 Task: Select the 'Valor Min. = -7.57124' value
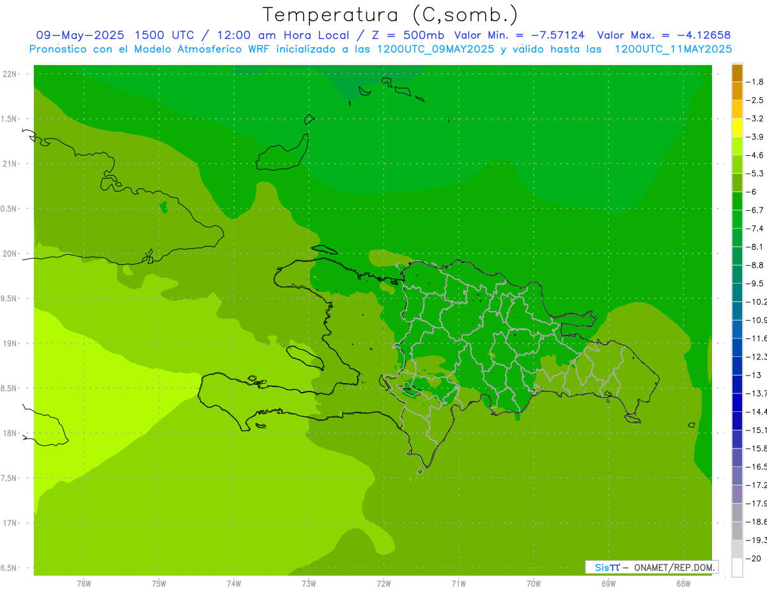519,35
